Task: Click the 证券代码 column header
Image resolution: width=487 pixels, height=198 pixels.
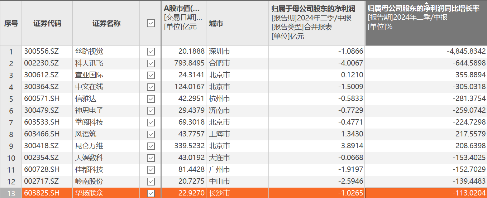Action: coord(47,23)
